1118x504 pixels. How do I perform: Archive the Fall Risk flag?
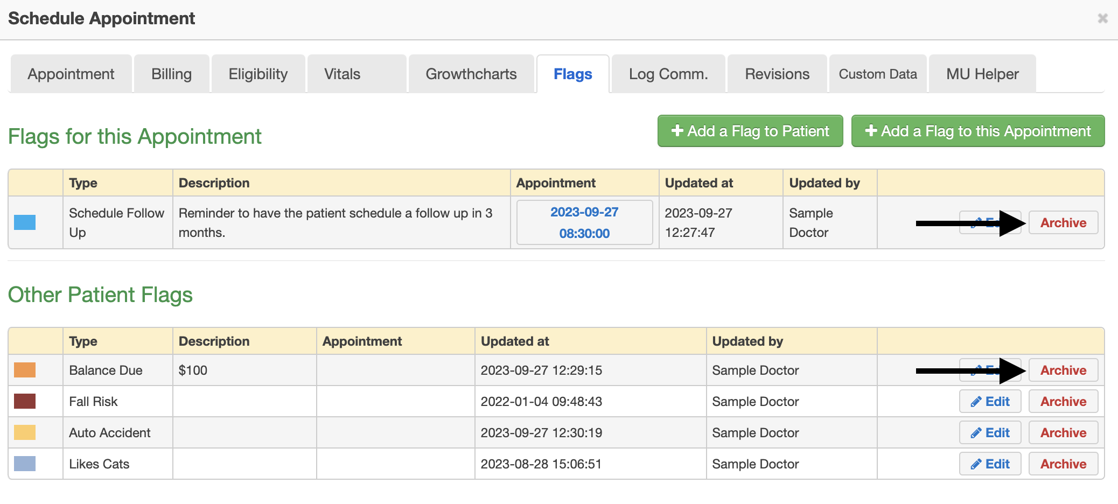(x=1063, y=401)
